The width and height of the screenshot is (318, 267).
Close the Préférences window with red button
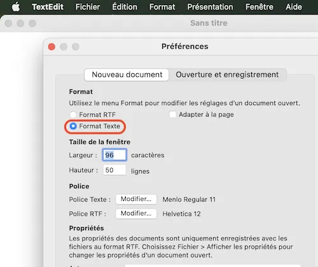click(52, 46)
